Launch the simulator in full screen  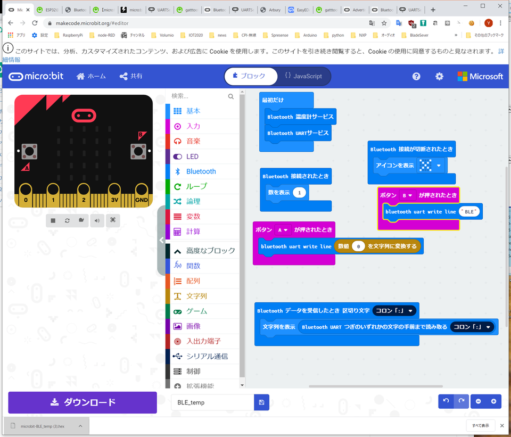coord(113,220)
